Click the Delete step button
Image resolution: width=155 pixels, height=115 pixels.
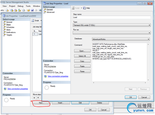(x=100, y=103)
